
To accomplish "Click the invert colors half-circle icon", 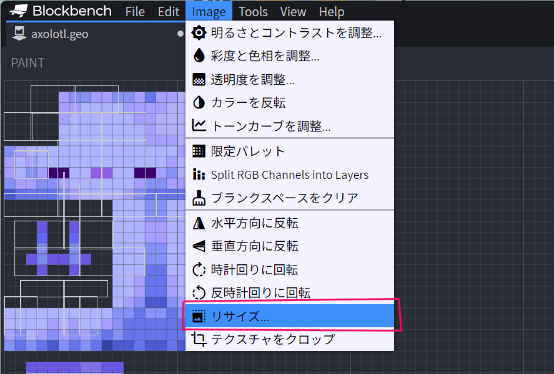I will 199,103.
